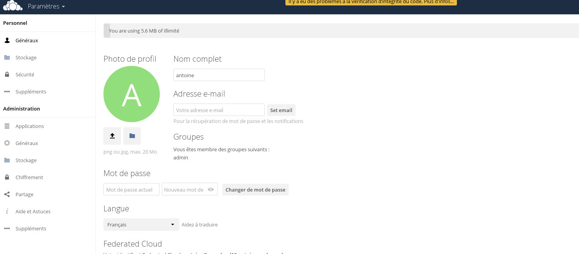Select profile picture from files folder icon
The image size is (579, 254).
pyautogui.click(x=132, y=136)
